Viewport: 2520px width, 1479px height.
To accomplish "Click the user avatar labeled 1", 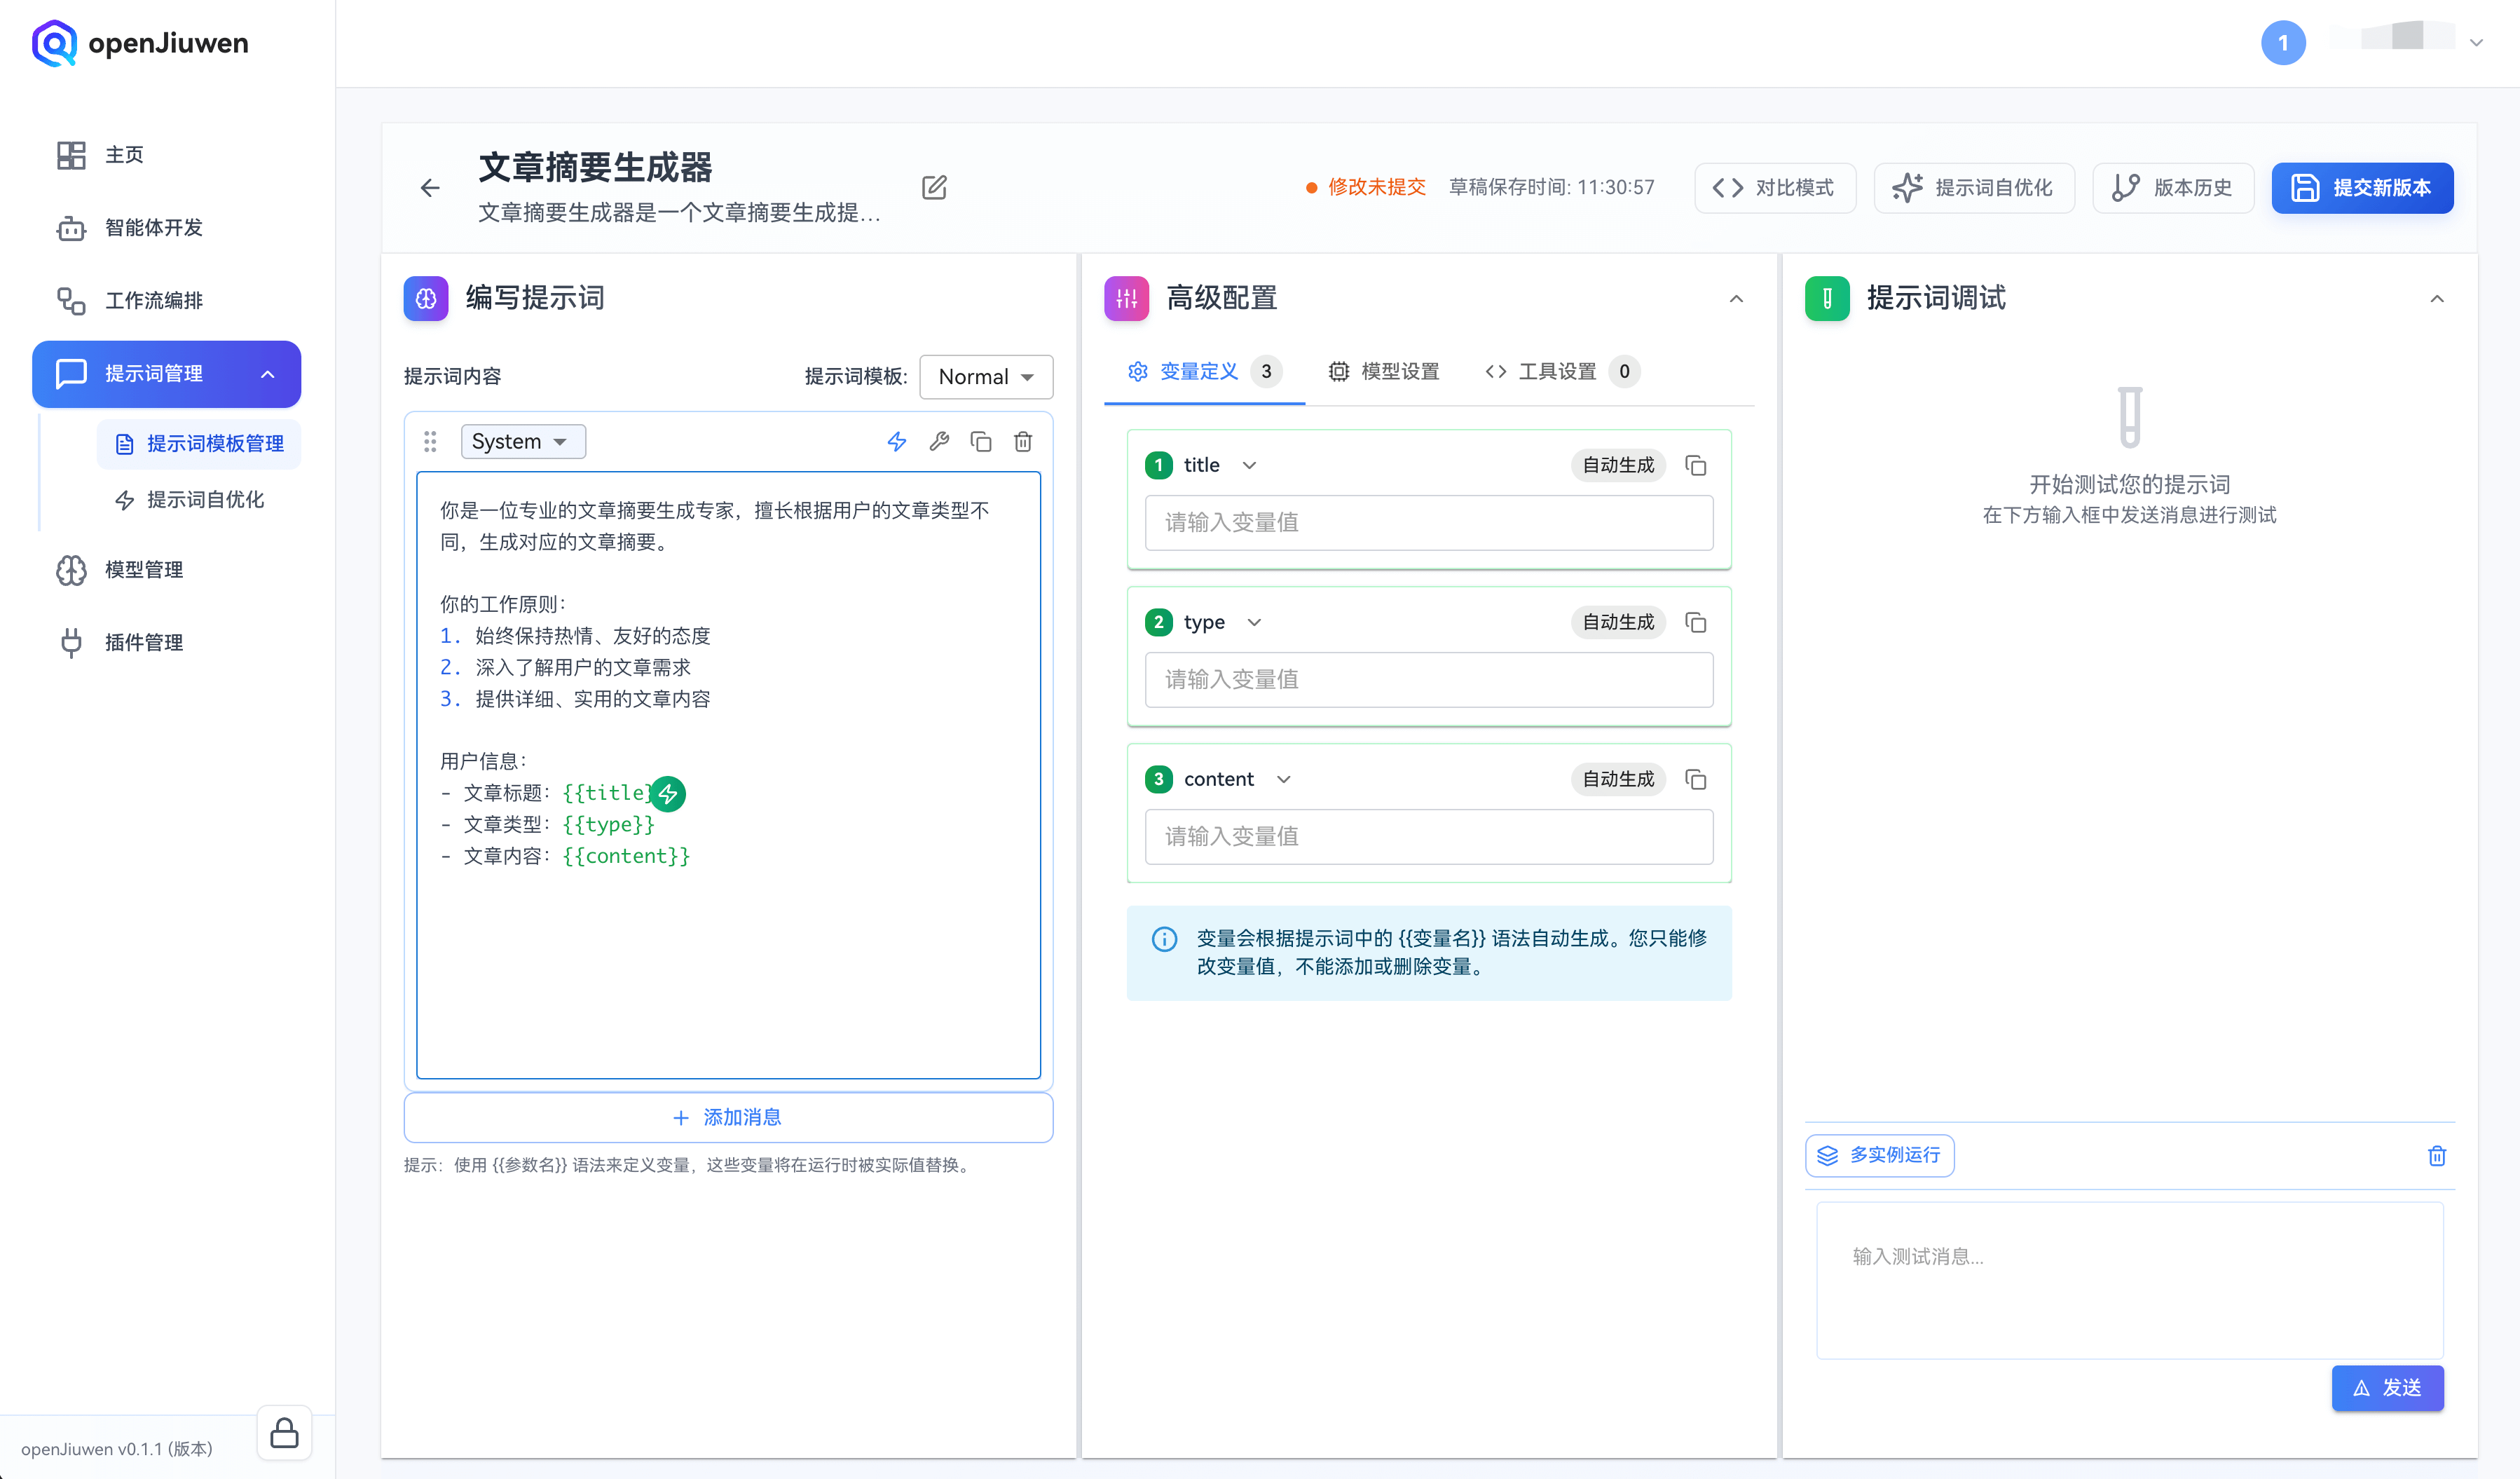I will (x=2283, y=43).
